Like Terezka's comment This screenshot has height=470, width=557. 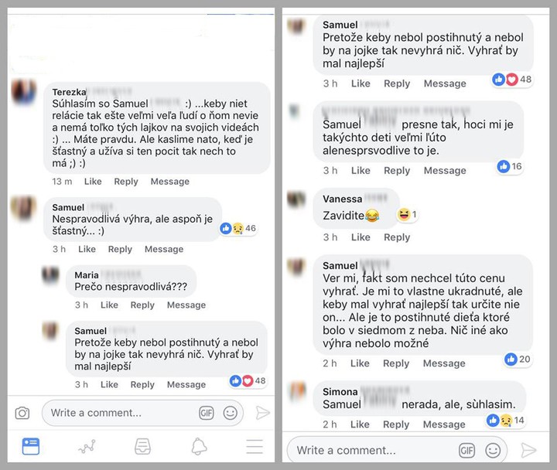pyautogui.click(x=93, y=182)
